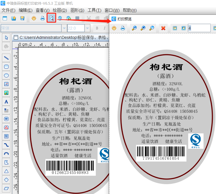This screenshot has width=216, height=194.
Task: Pick the text tool marked A
Action: [x=6, y=101]
